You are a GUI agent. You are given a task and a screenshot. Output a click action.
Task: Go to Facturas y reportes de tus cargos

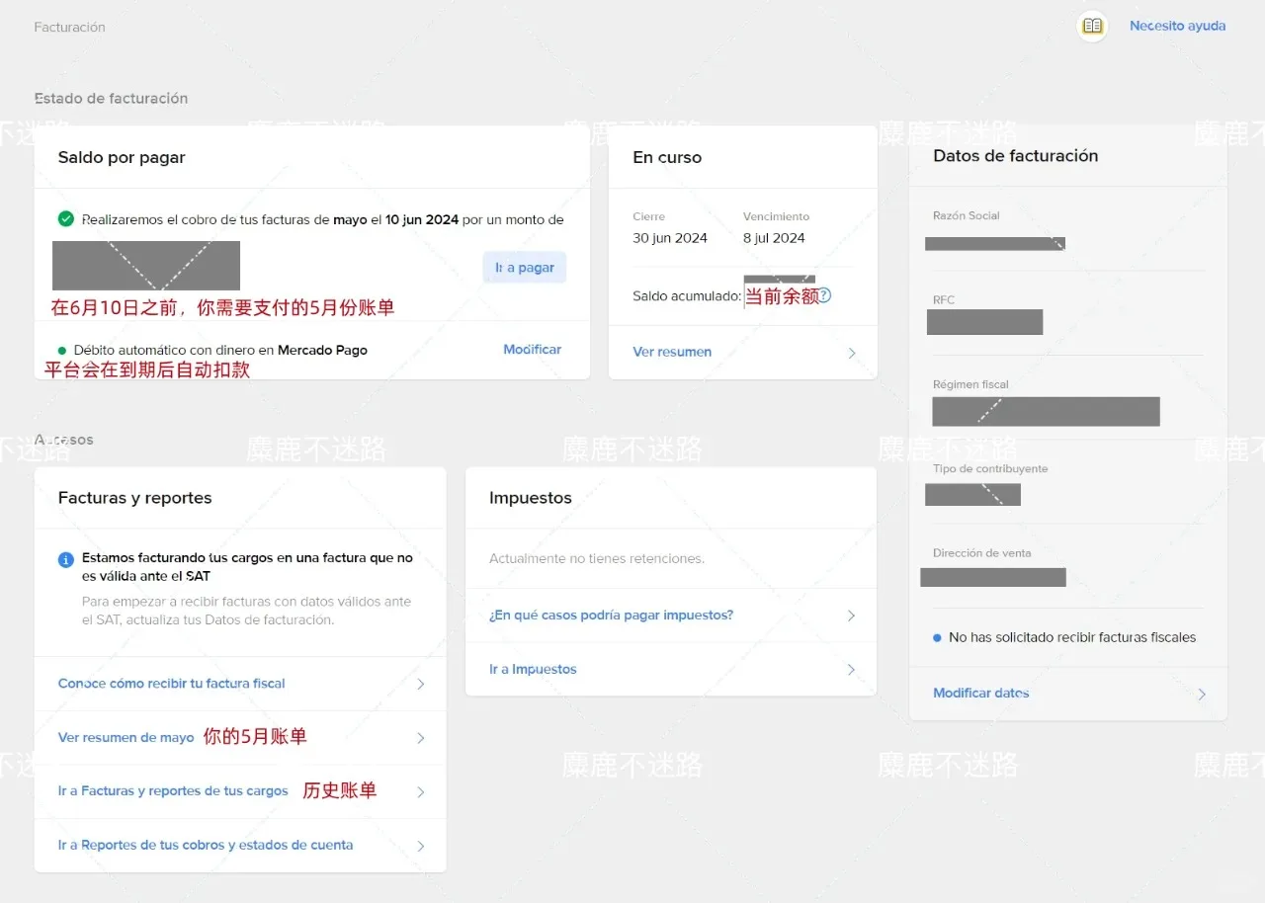click(x=173, y=791)
